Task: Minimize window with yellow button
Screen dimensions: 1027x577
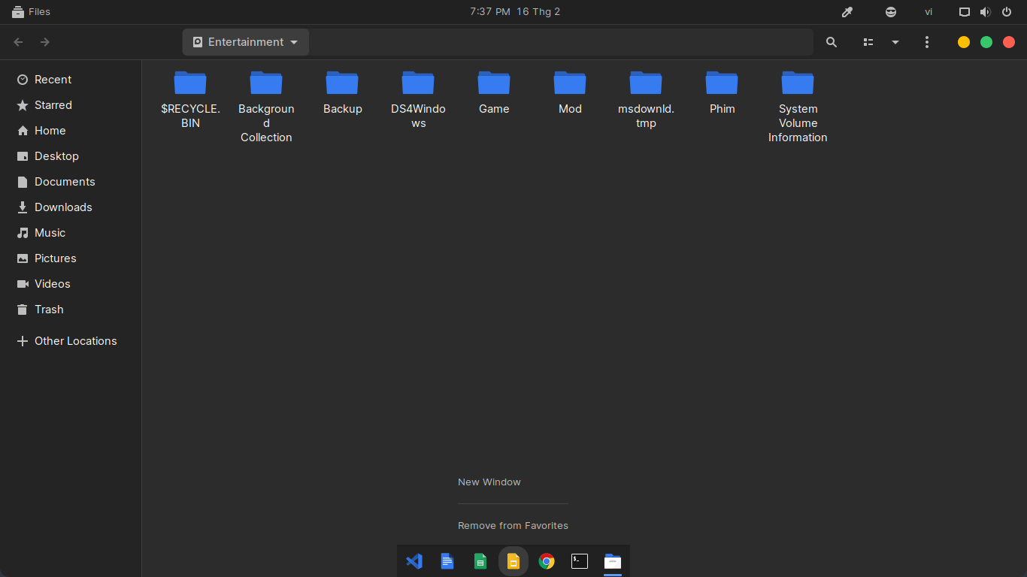Action: [964, 42]
